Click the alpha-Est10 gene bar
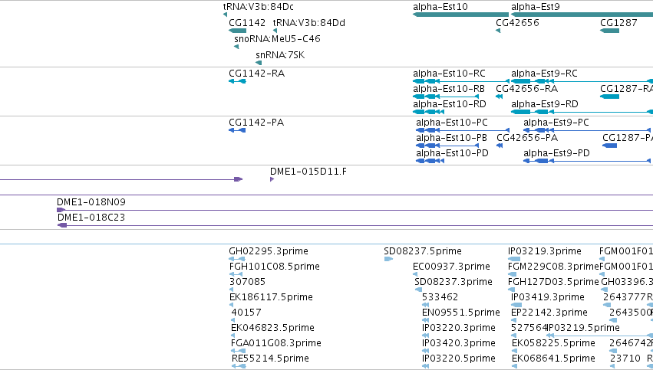The height and width of the screenshot is (370, 653). point(460,15)
